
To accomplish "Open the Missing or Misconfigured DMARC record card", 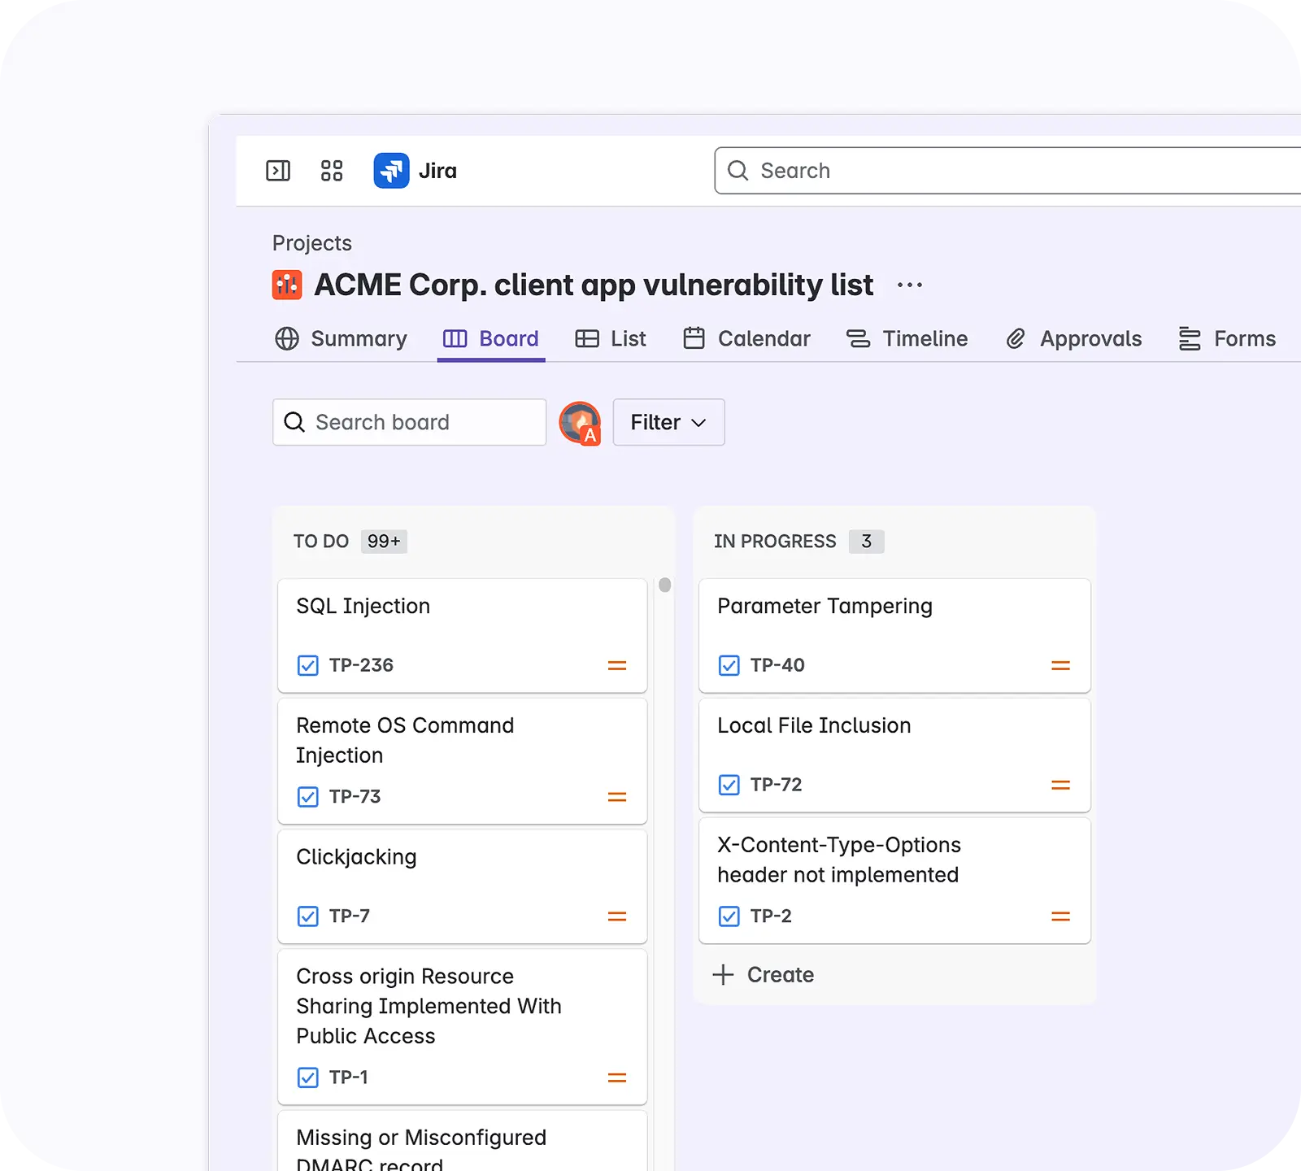I will 462,1141.
